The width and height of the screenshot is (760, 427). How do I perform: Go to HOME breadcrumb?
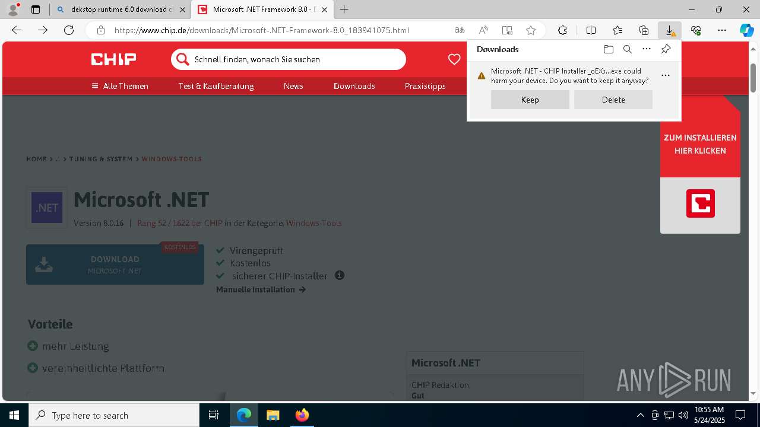click(36, 159)
